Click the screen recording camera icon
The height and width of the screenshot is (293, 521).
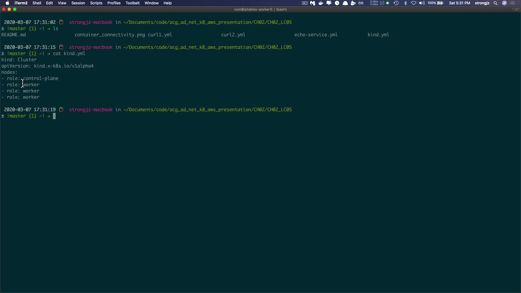305,3
